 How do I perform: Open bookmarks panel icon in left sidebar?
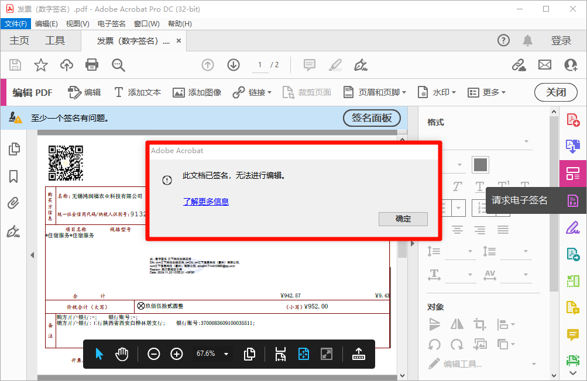pyautogui.click(x=13, y=176)
